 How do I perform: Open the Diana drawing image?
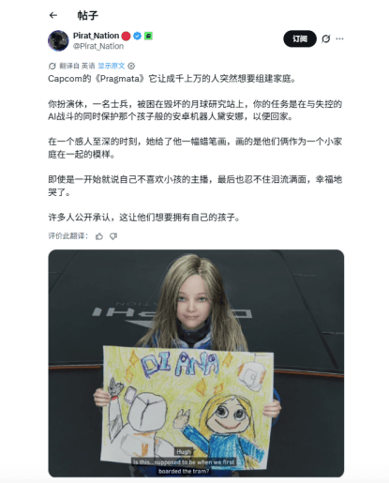pyautogui.click(x=196, y=363)
